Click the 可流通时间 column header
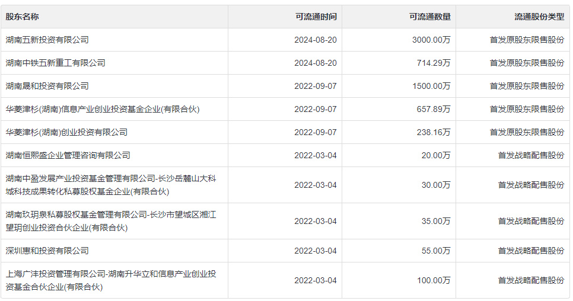 click(x=316, y=17)
